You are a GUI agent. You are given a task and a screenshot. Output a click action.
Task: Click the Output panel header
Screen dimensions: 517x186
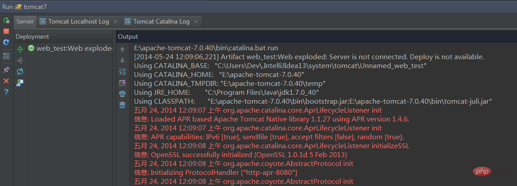click(316, 36)
